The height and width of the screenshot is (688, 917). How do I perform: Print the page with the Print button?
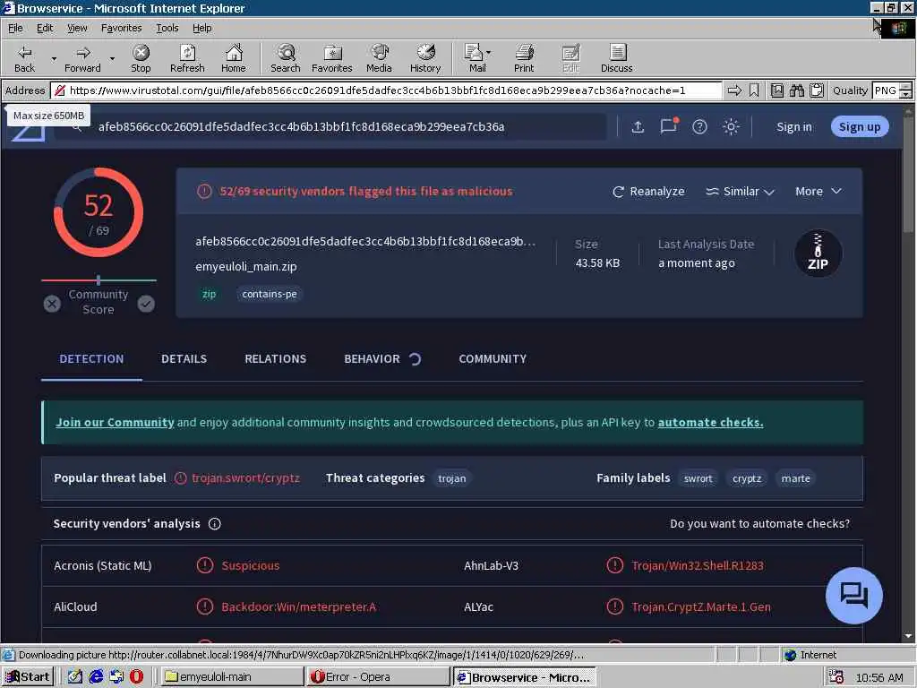524,58
